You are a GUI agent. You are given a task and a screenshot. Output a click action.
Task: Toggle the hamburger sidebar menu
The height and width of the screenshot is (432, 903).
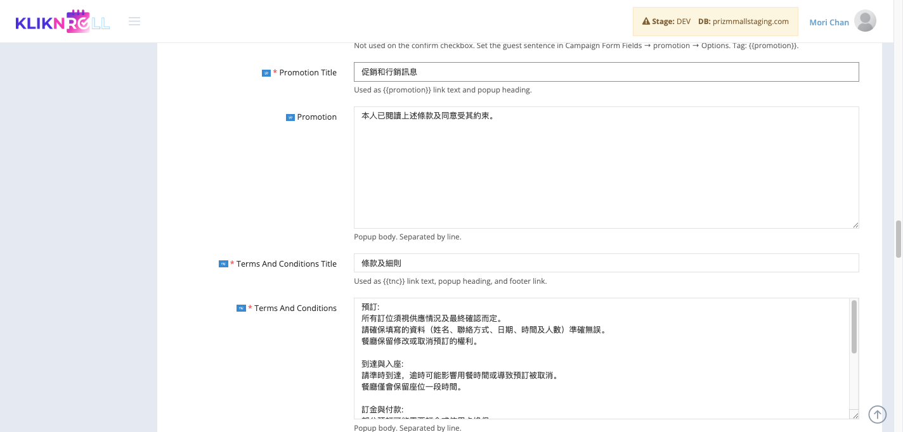point(134,22)
